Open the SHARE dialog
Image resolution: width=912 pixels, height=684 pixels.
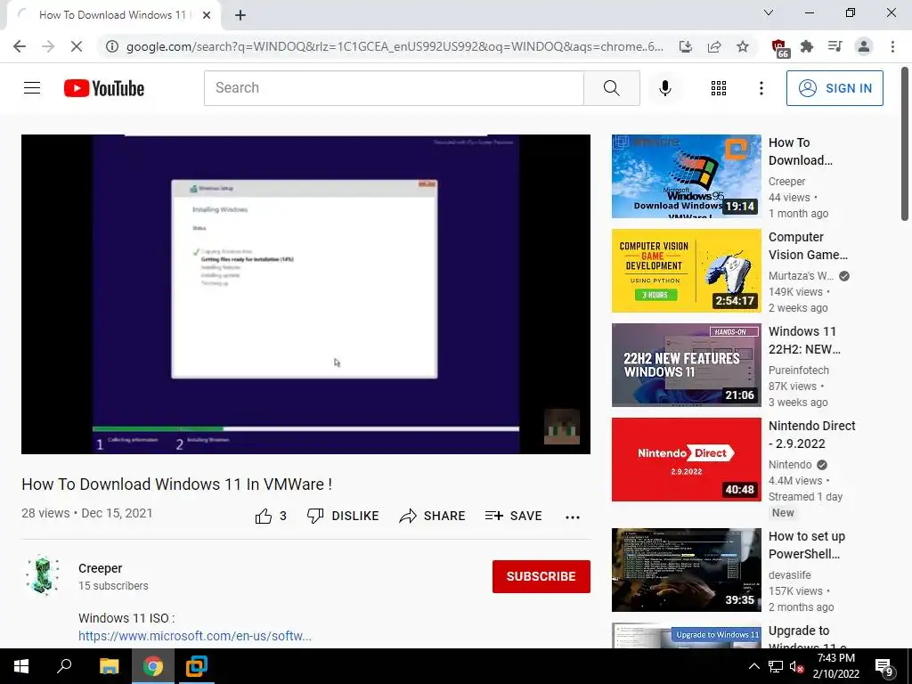[x=432, y=516]
